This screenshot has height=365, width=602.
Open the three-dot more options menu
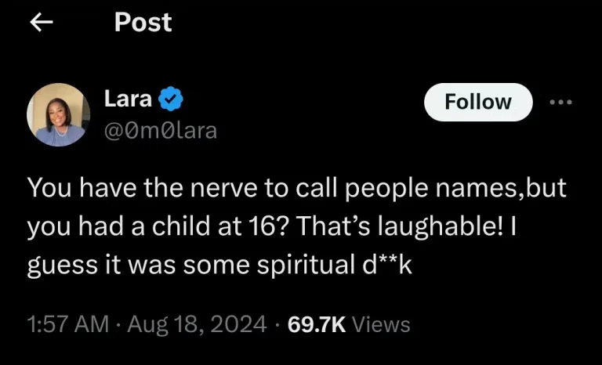[x=561, y=102]
